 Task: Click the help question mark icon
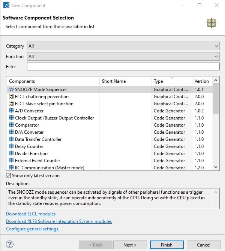click(x=10, y=245)
